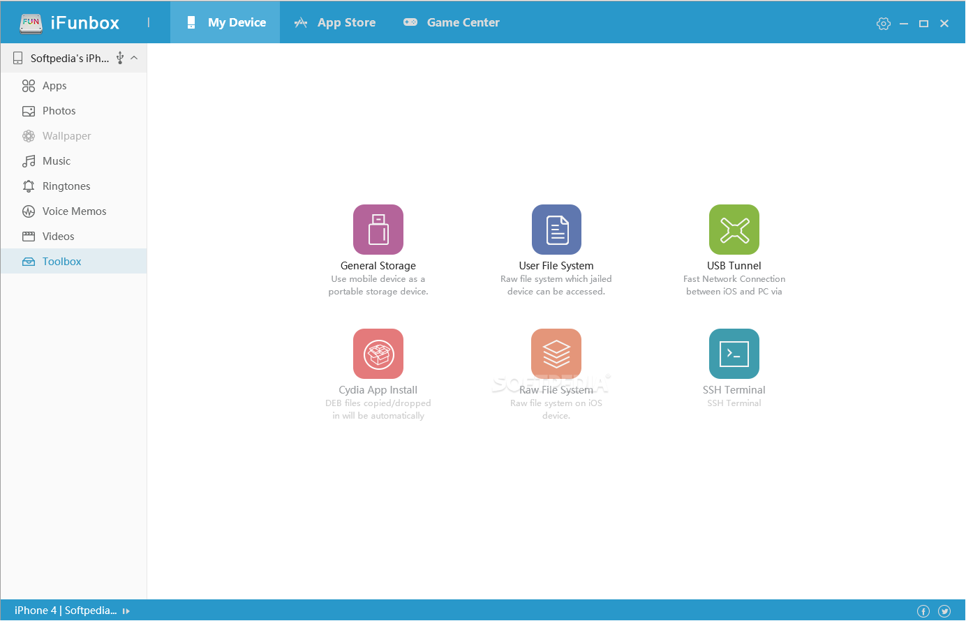Screen dimensions: 966x621
Task: Close the iFunbox window
Action: 944,24
